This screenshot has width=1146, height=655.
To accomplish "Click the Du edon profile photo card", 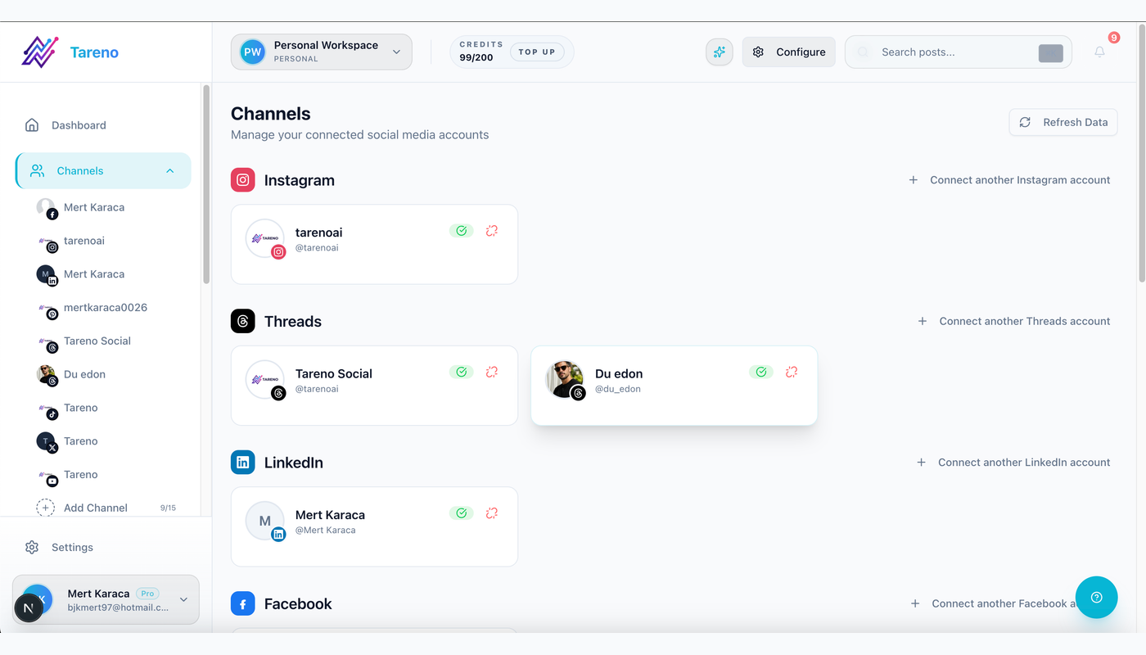I will tap(565, 379).
